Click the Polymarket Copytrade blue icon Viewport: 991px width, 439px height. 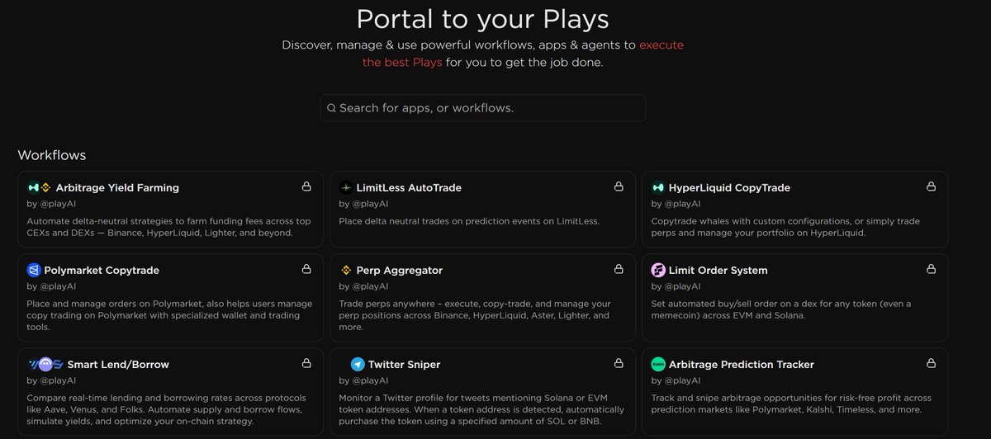tap(34, 270)
